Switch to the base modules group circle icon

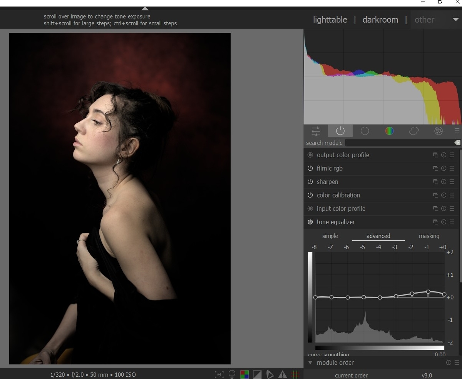click(365, 131)
